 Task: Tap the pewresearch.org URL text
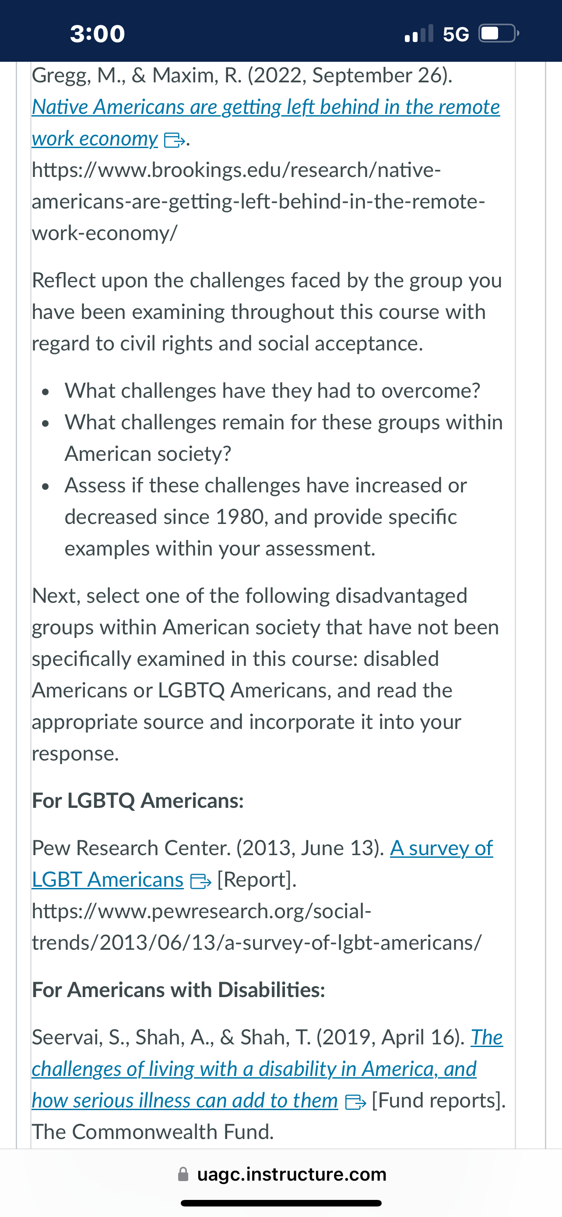point(256,927)
